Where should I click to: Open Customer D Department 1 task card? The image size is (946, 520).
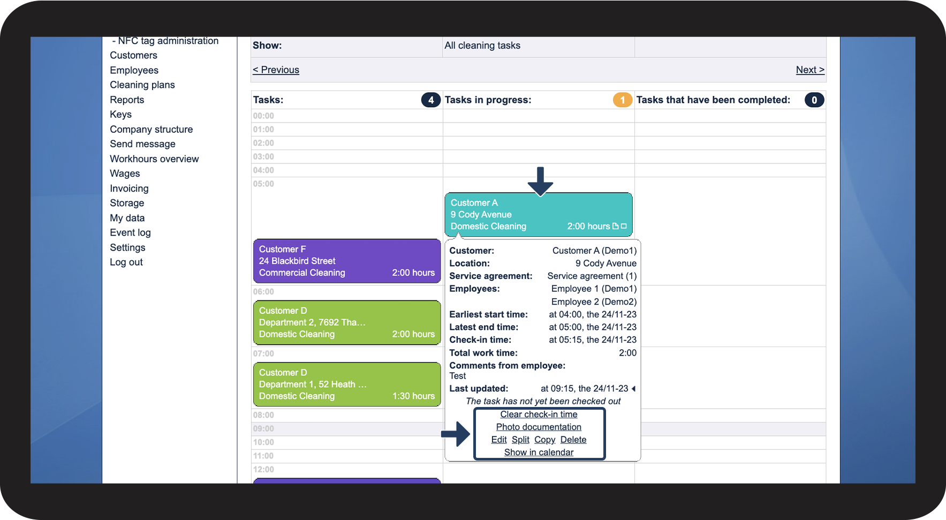tap(347, 385)
